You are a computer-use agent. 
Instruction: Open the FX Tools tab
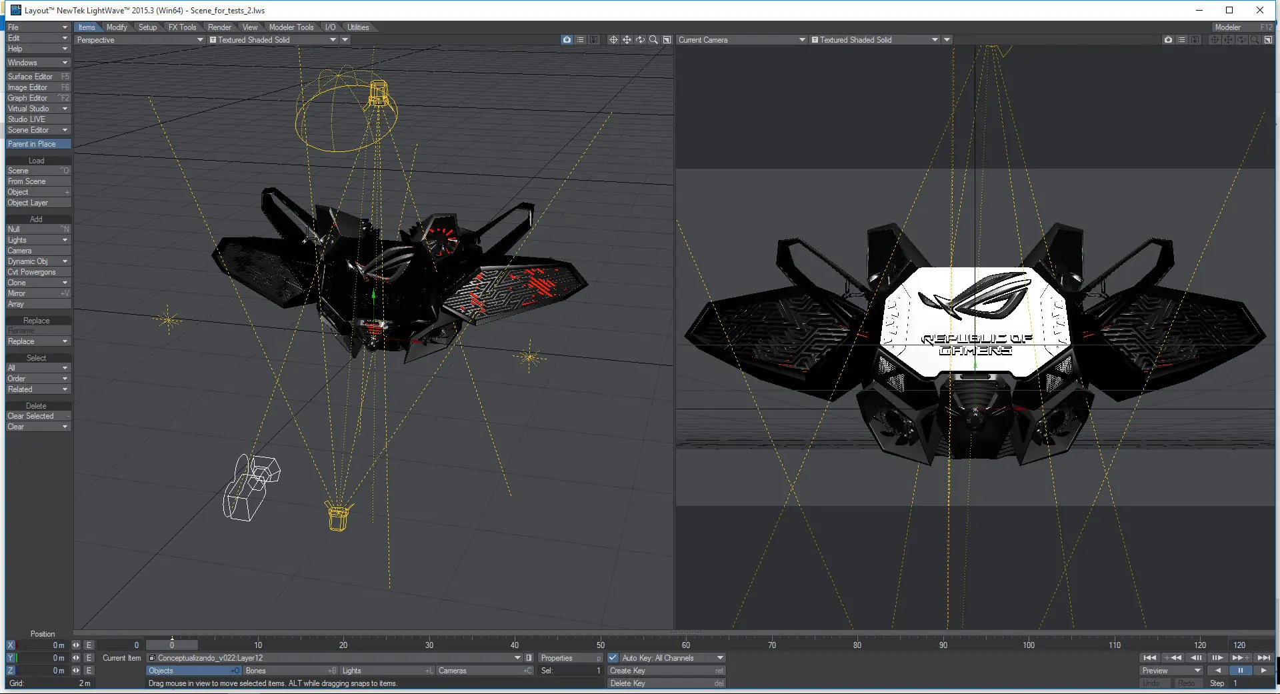(x=182, y=27)
